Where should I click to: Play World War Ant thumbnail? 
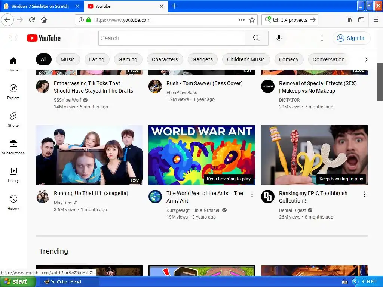tap(202, 155)
